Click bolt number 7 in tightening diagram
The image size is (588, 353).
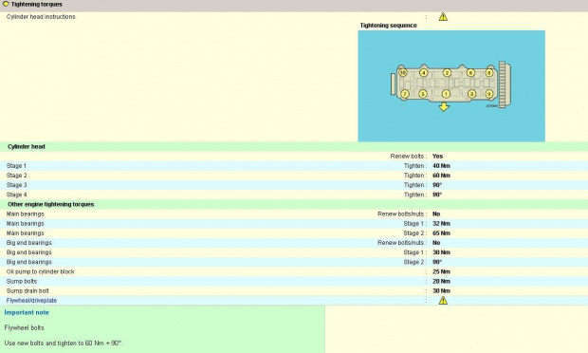[405, 94]
